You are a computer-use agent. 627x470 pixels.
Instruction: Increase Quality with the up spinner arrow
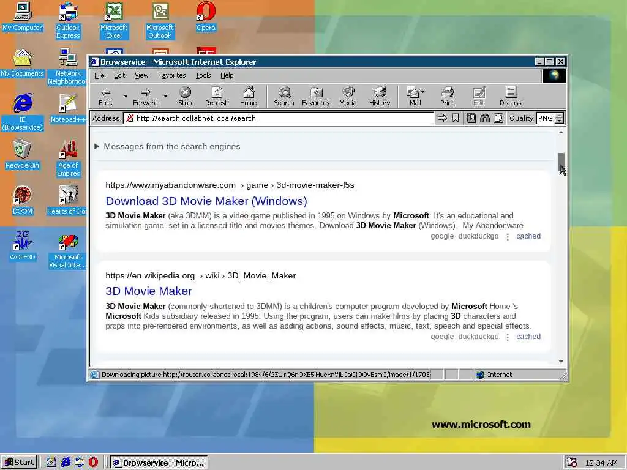point(560,116)
